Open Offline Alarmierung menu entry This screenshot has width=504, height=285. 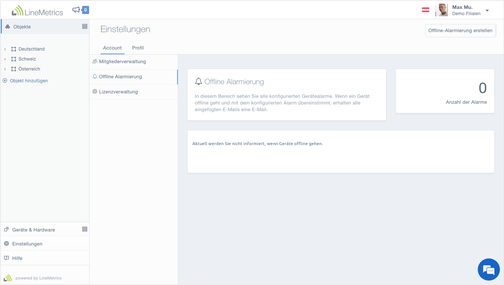(133, 77)
